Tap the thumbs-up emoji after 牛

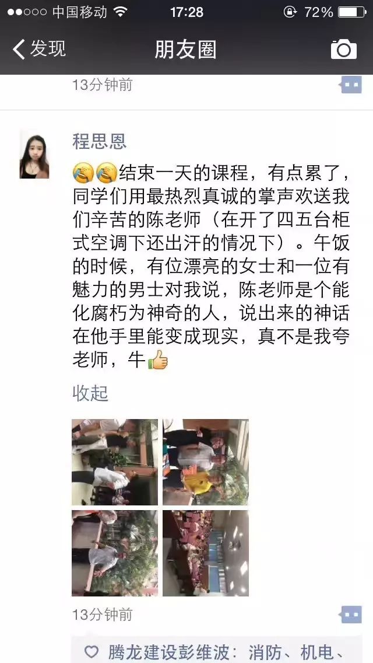[158, 360]
